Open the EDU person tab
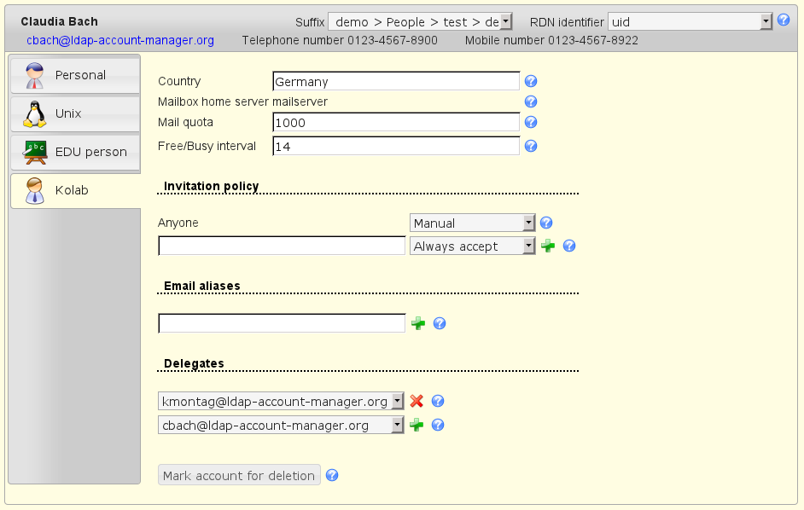804x510 pixels. tap(74, 152)
